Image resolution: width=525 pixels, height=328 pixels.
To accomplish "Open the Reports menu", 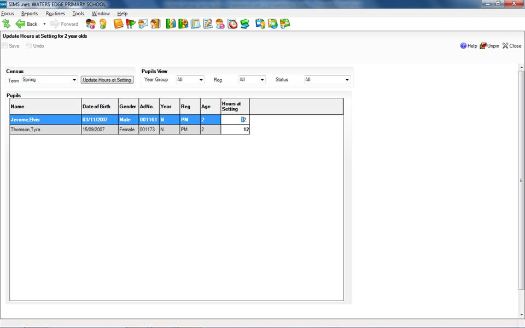I will click(x=30, y=13).
